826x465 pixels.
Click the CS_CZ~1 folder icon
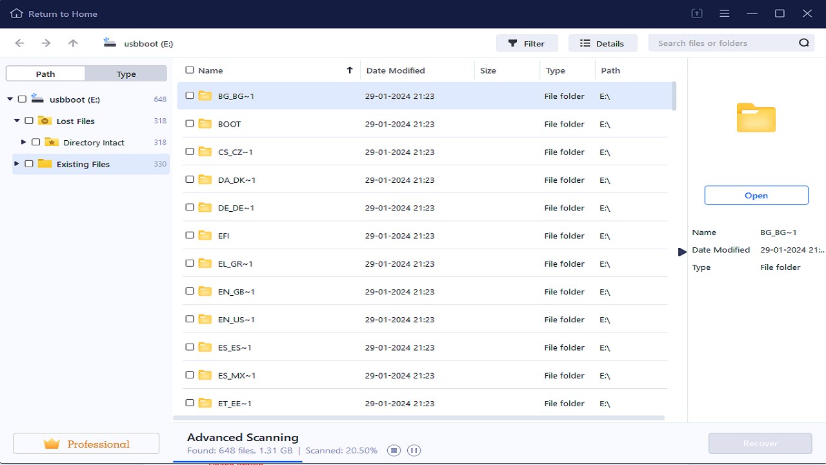(x=205, y=151)
